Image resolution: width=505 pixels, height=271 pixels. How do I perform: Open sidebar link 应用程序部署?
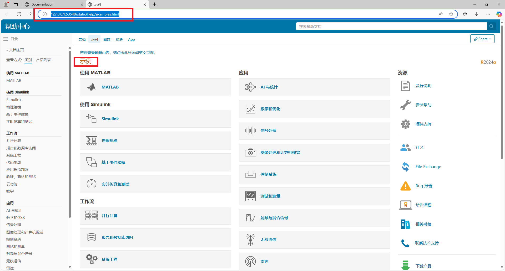[x=17, y=170]
